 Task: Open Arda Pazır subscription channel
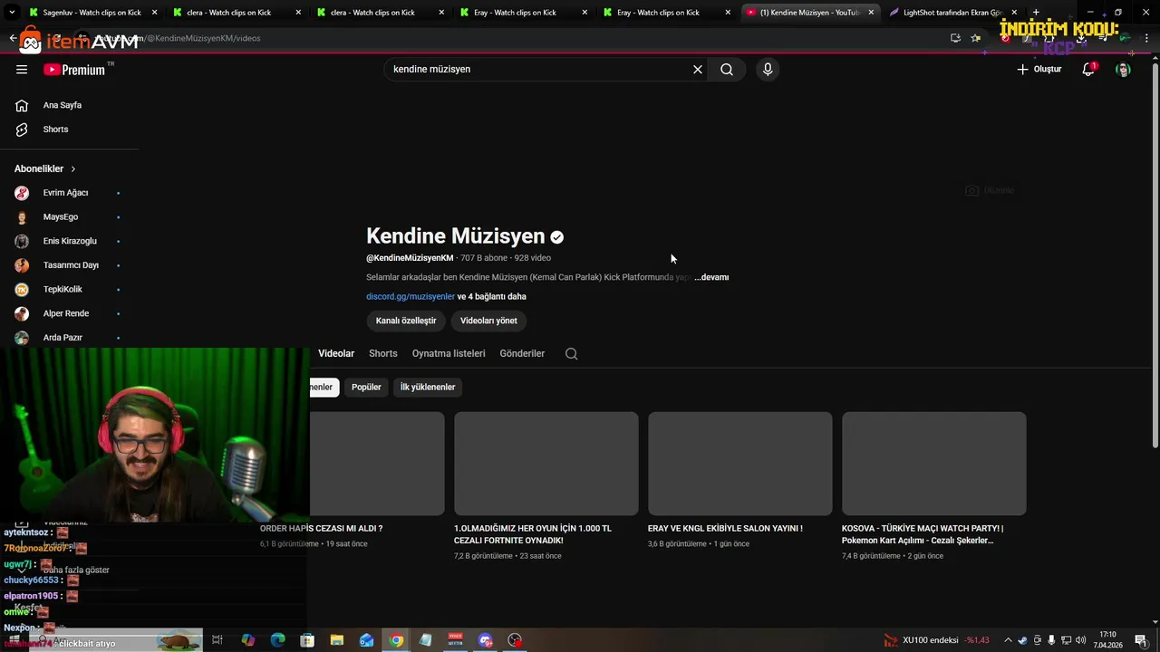click(63, 338)
